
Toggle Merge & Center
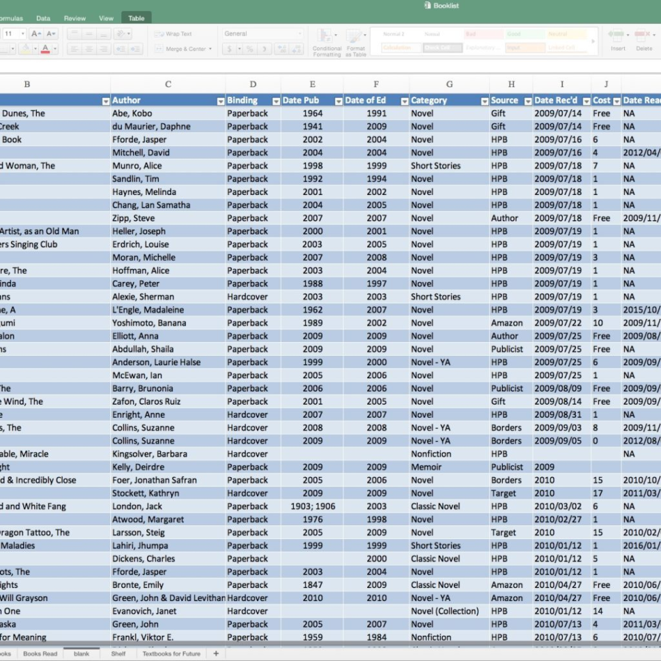tap(185, 48)
